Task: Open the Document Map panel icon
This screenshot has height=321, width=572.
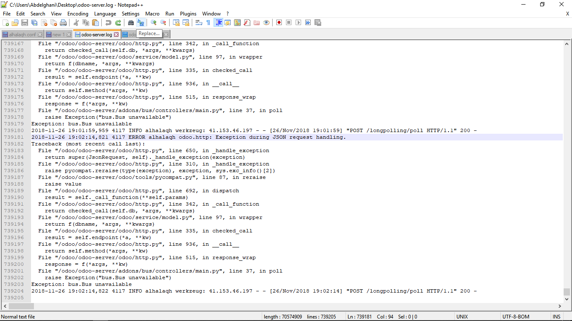Action: tap(237, 23)
